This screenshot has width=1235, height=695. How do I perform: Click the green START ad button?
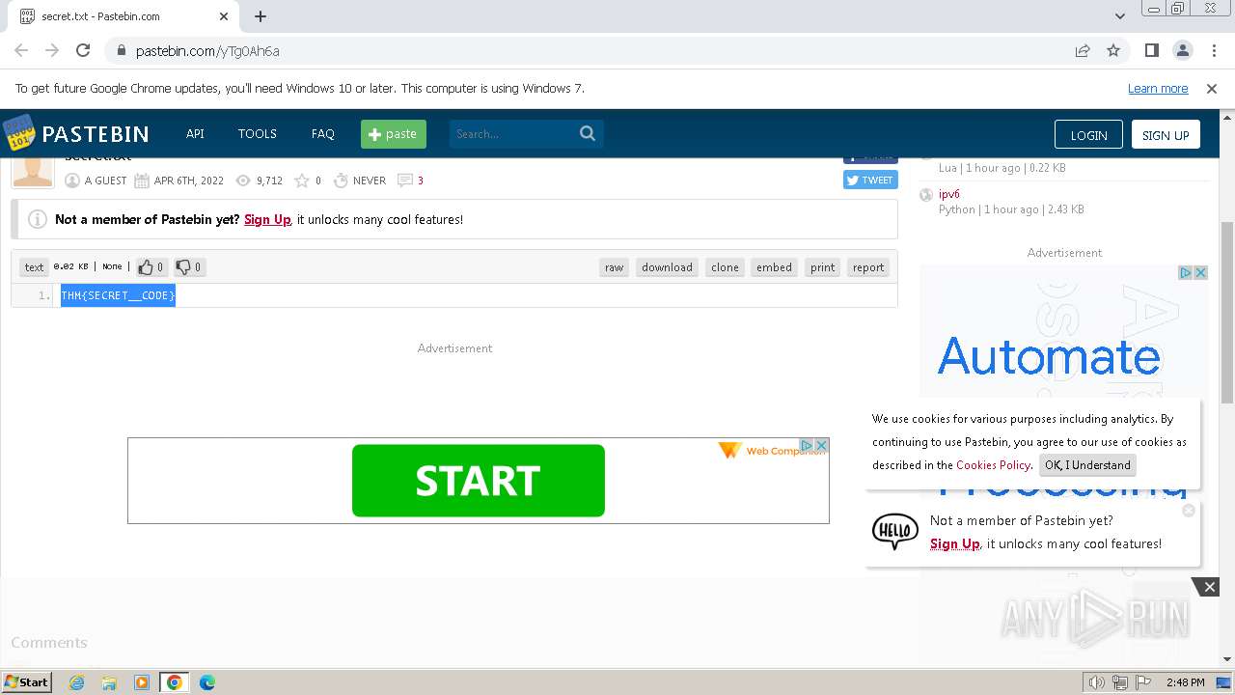[479, 481]
